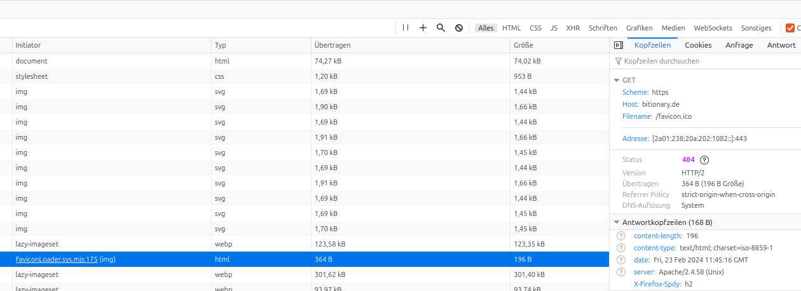Filter requests by Grafiken
The image size is (801, 291).
point(639,28)
